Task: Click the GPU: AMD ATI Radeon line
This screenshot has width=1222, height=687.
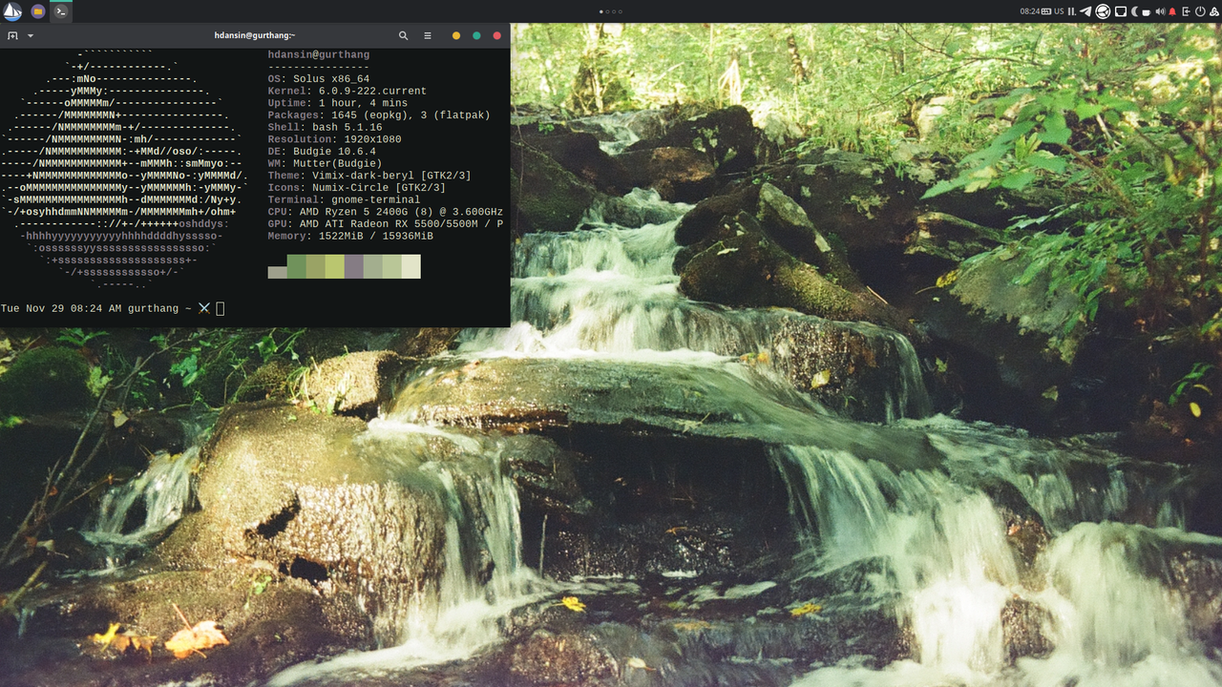Action: coord(386,224)
